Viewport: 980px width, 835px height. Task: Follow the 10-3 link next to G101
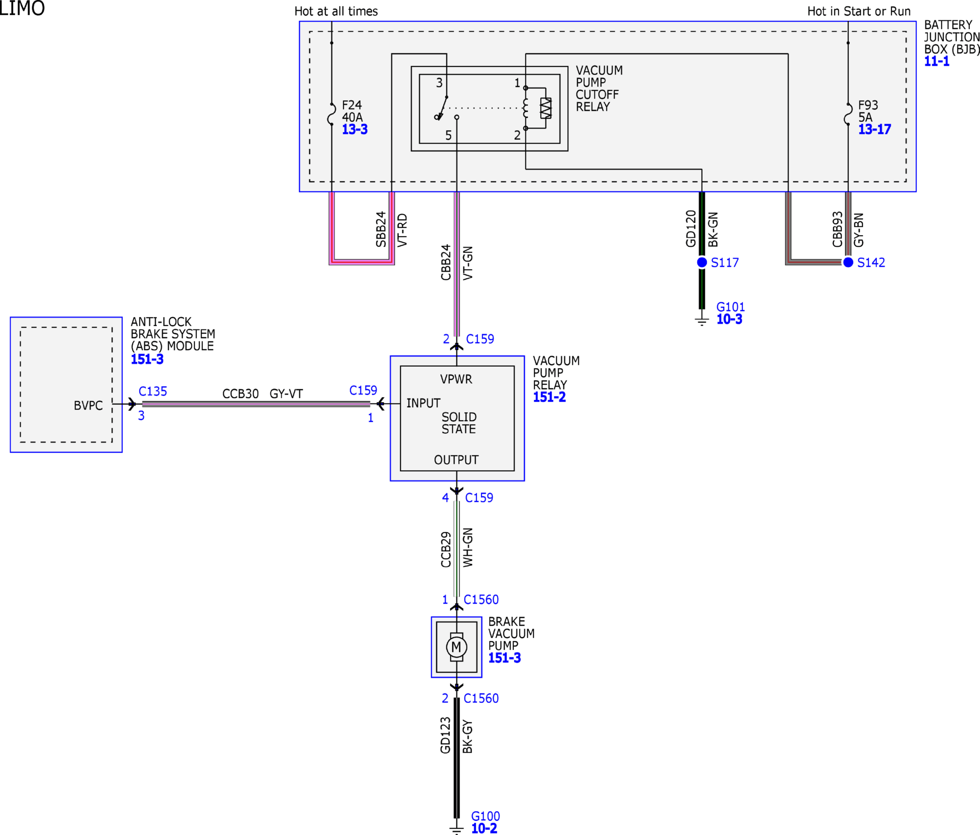pos(729,319)
